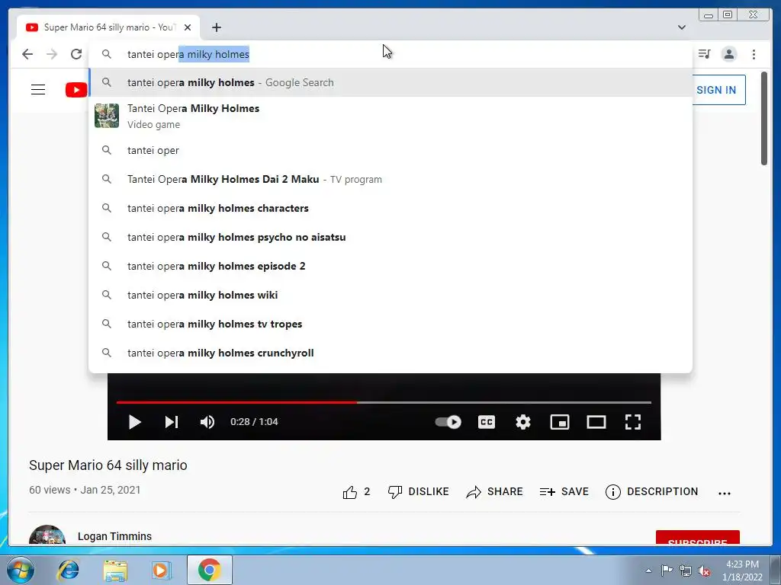Open Chrome's three-dot menu
Viewport: 781px width, 585px height.
[x=754, y=54]
